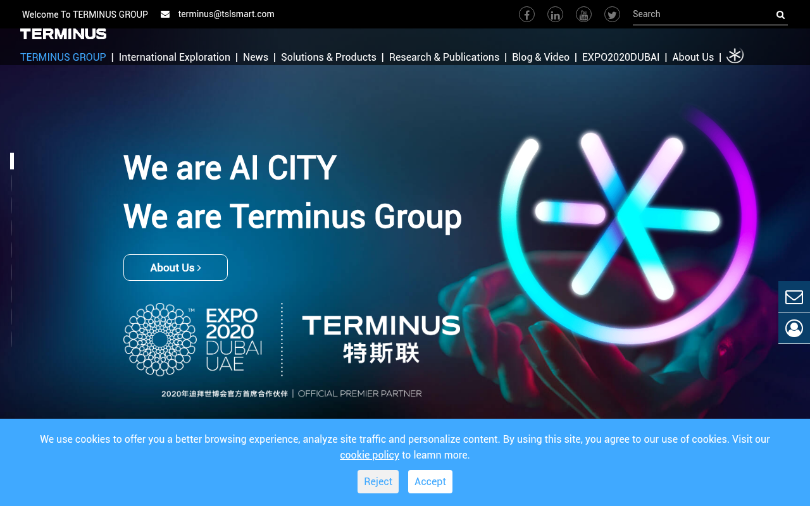The width and height of the screenshot is (810, 506).
Task: Open the EXPO2020DUBAI navigation entry
Action: pos(621,56)
